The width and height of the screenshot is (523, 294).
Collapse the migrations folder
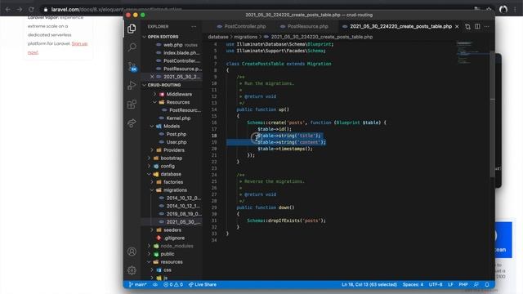(x=152, y=190)
